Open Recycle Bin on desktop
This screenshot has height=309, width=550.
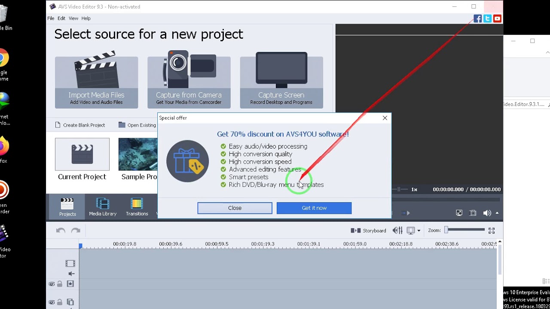tap(4, 17)
